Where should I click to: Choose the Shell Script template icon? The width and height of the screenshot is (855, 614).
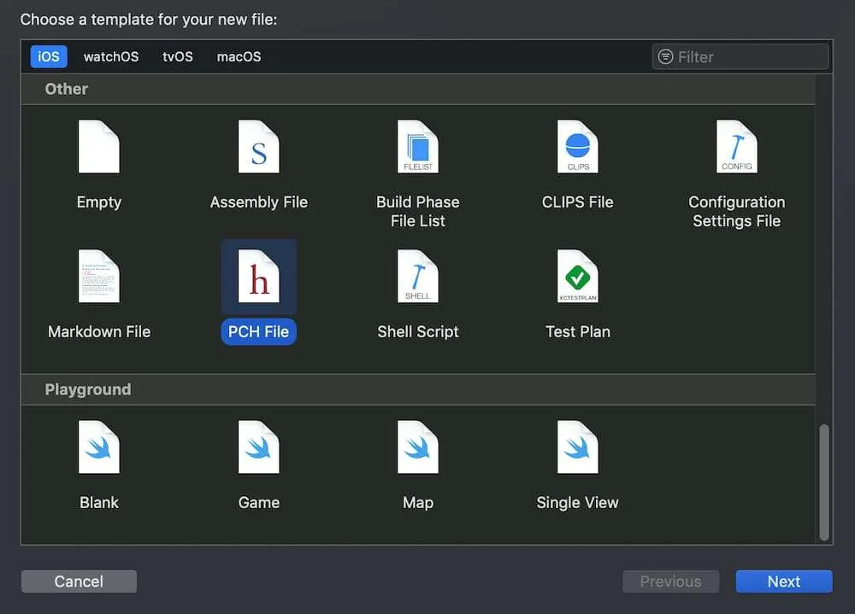(x=418, y=276)
